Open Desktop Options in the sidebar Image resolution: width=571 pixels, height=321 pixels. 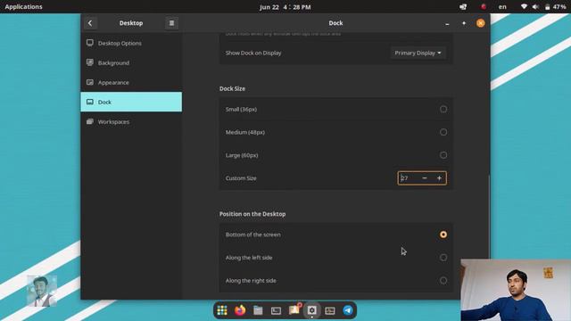tap(131, 43)
